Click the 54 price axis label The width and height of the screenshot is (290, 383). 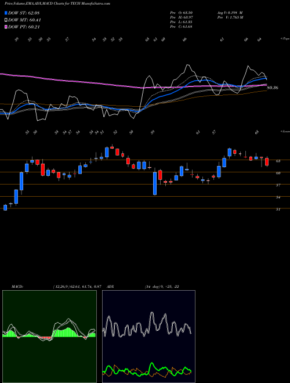278,197
